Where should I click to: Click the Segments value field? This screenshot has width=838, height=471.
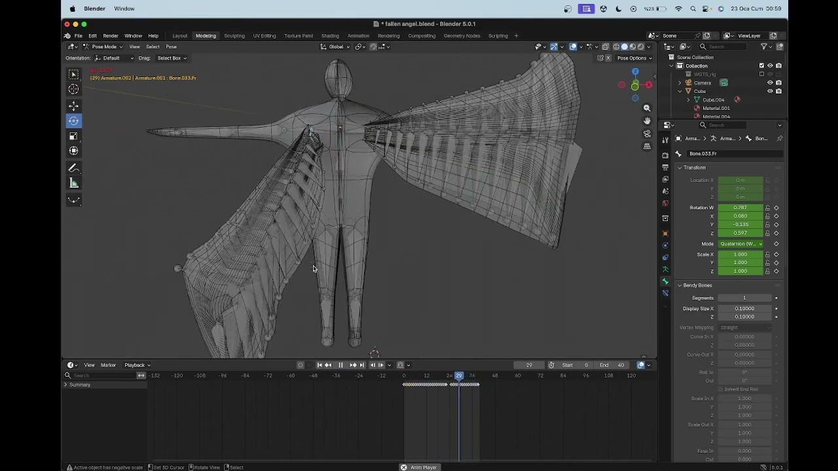744,298
